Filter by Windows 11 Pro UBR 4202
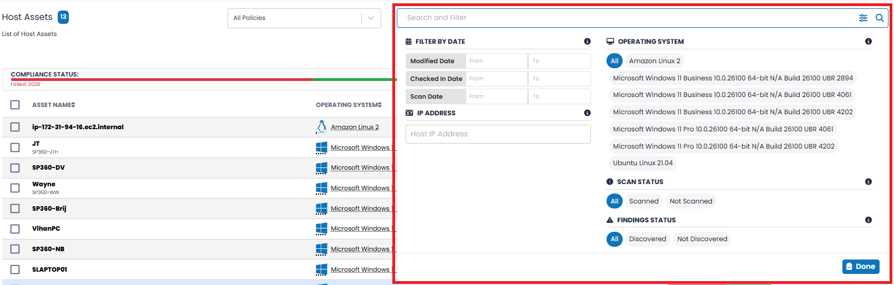 (724, 146)
